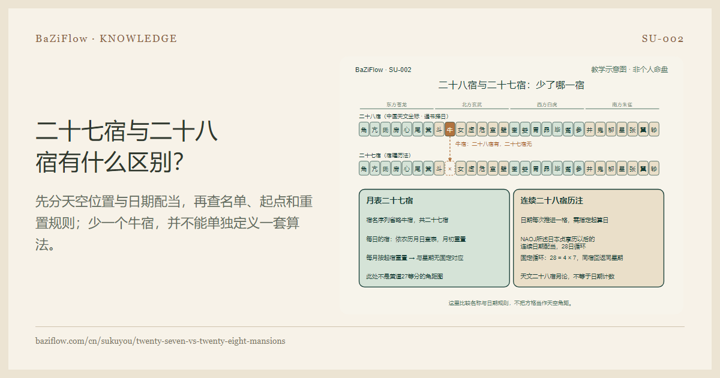Screen dimensions: 720x378
Task: Select the 西方白虎 group heading
Action: coord(547,104)
